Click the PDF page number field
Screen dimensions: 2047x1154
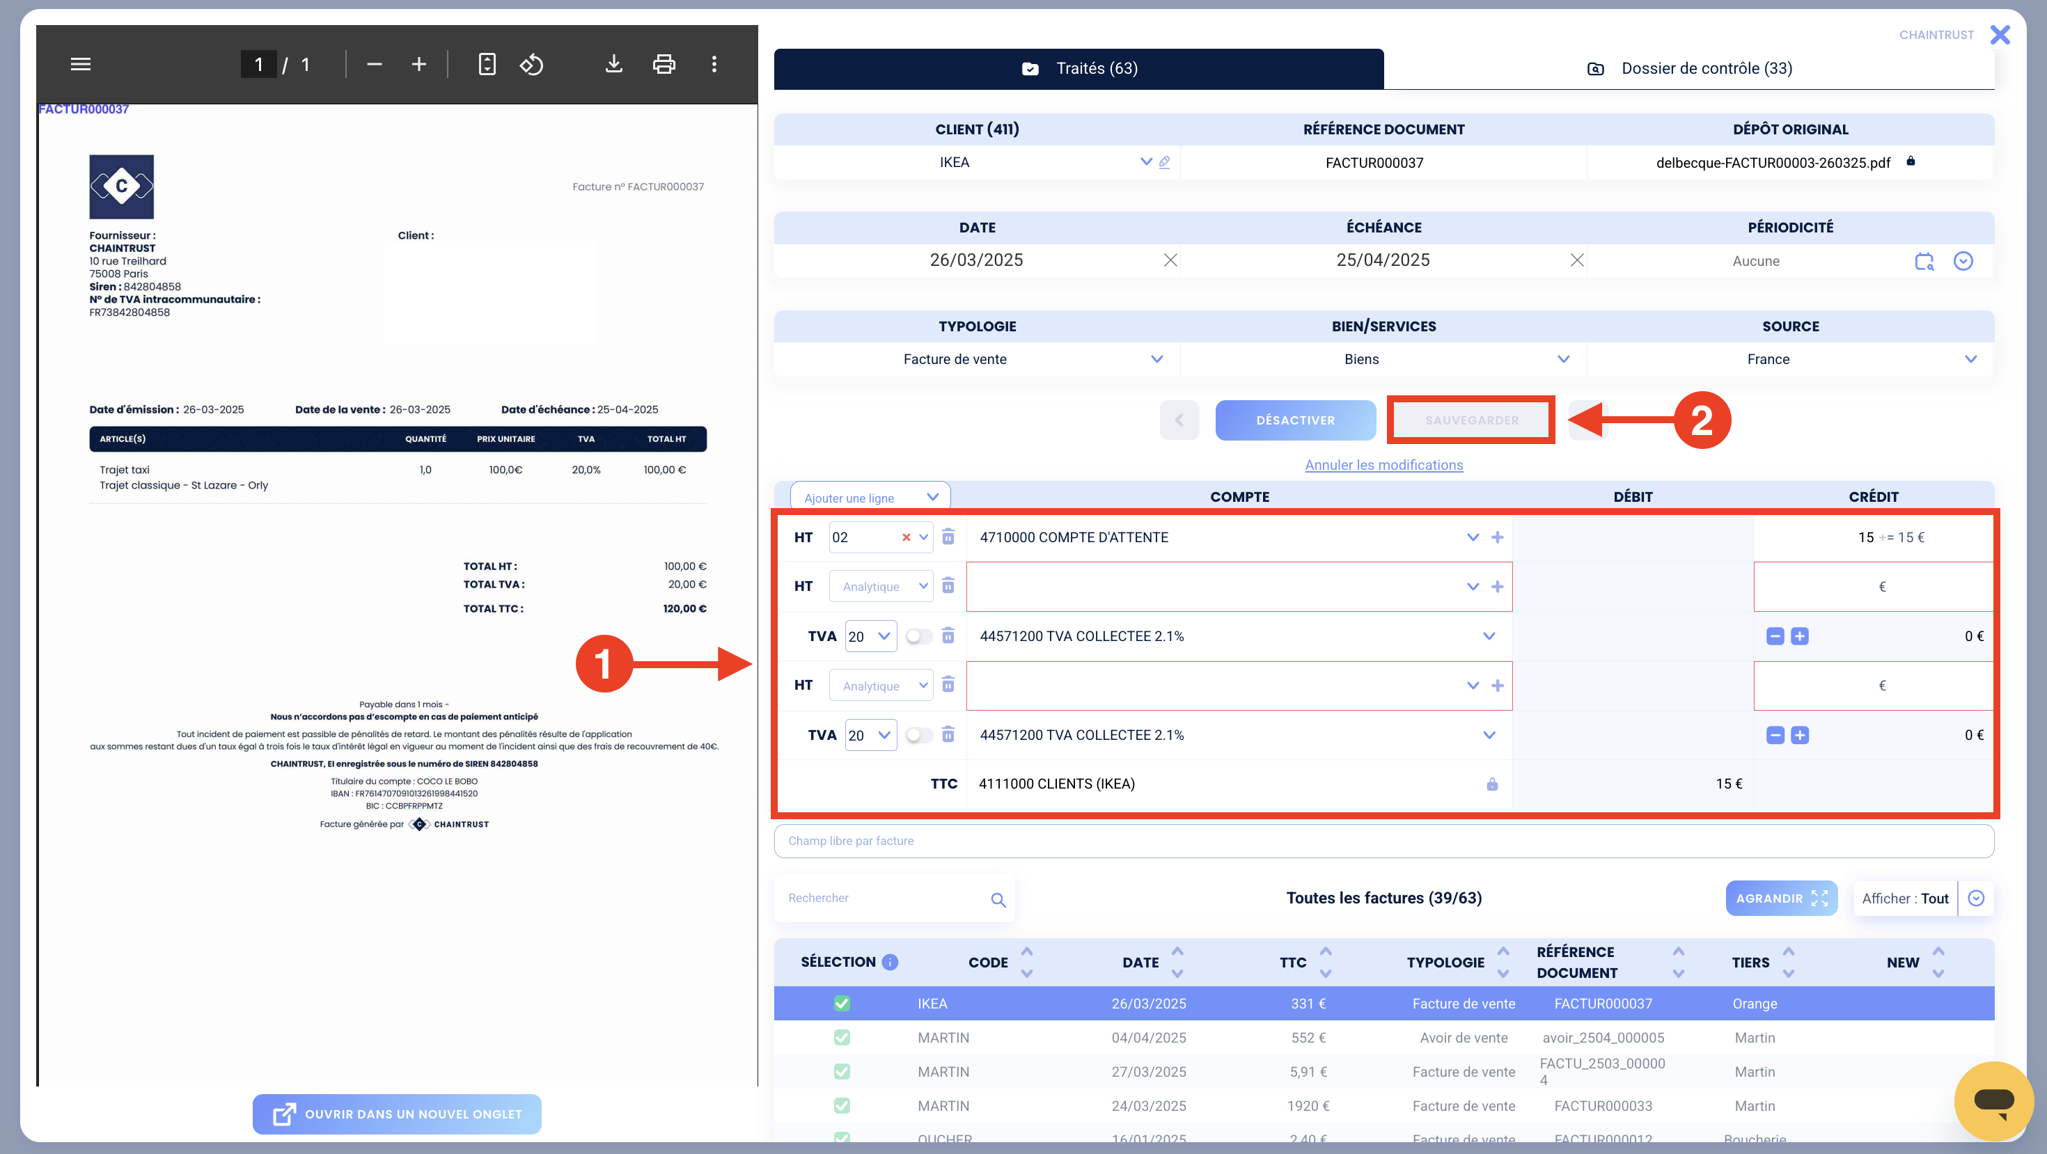pyautogui.click(x=258, y=64)
